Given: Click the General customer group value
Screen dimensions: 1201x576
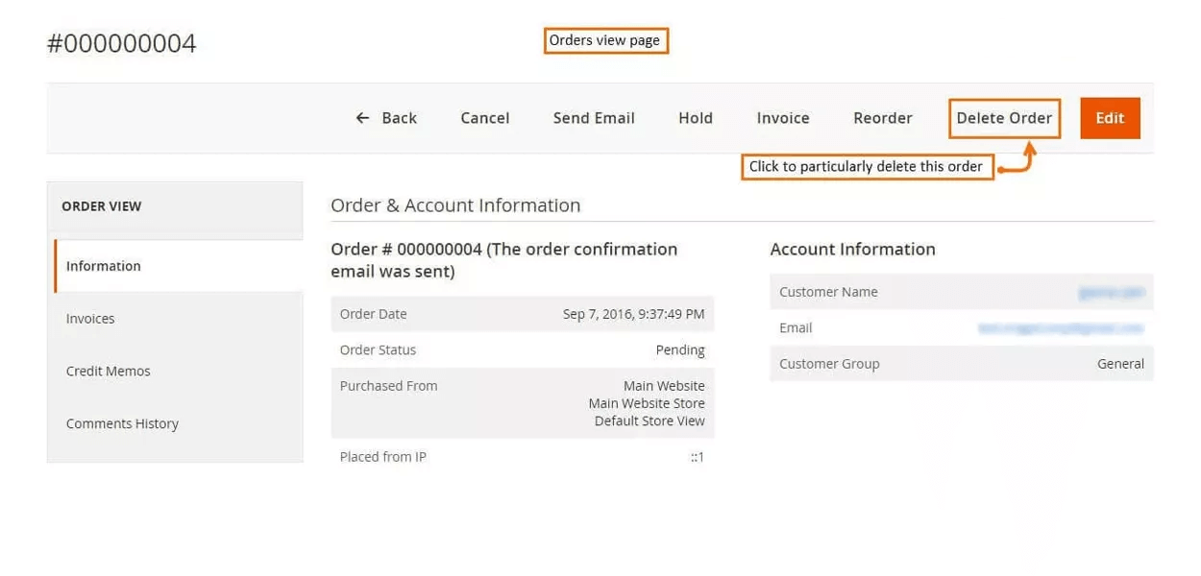Looking at the screenshot, I should tap(1119, 364).
